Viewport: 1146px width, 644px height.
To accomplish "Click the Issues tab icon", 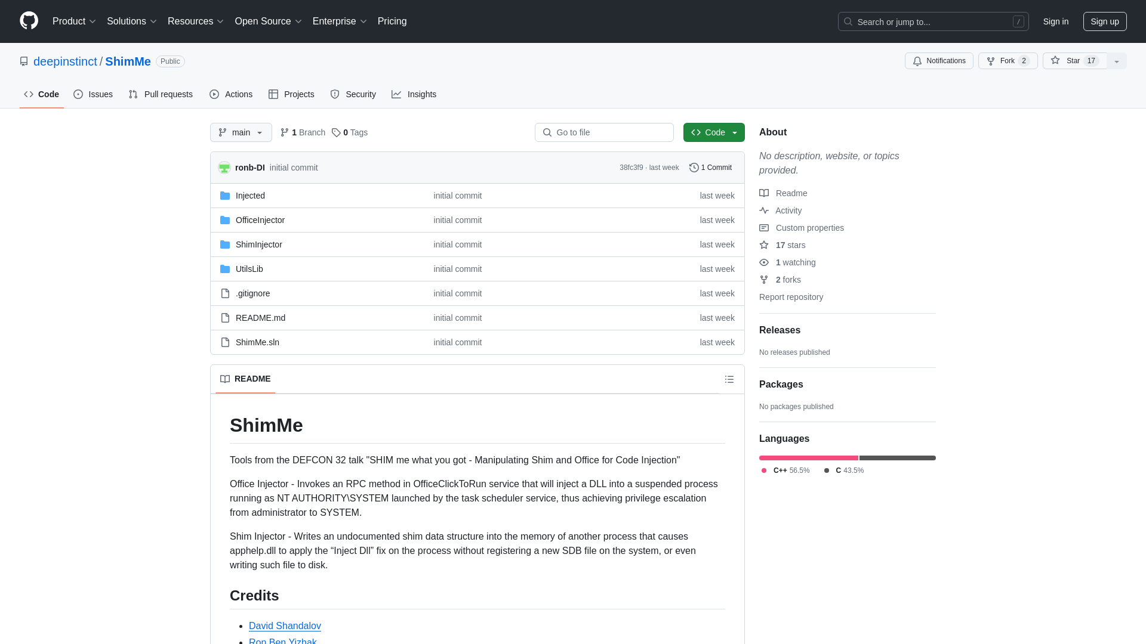I will pyautogui.click(x=78, y=94).
